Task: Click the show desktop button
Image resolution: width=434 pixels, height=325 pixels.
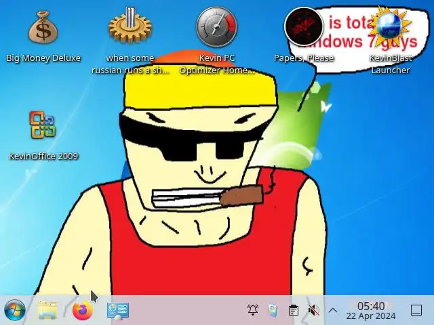Action: (x=416, y=310)
